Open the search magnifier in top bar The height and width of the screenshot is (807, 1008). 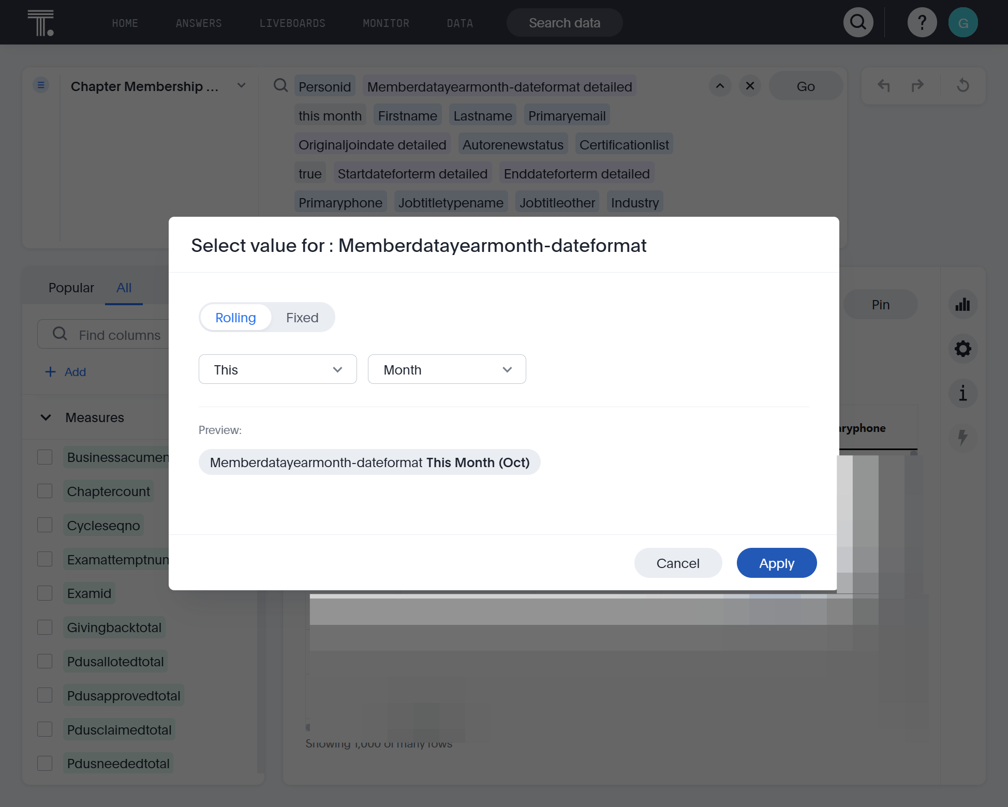point(858,22)
